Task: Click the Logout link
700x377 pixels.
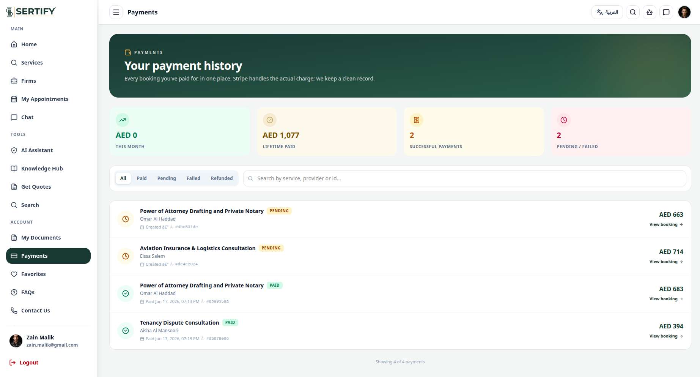Action: (x=24, y=363)
